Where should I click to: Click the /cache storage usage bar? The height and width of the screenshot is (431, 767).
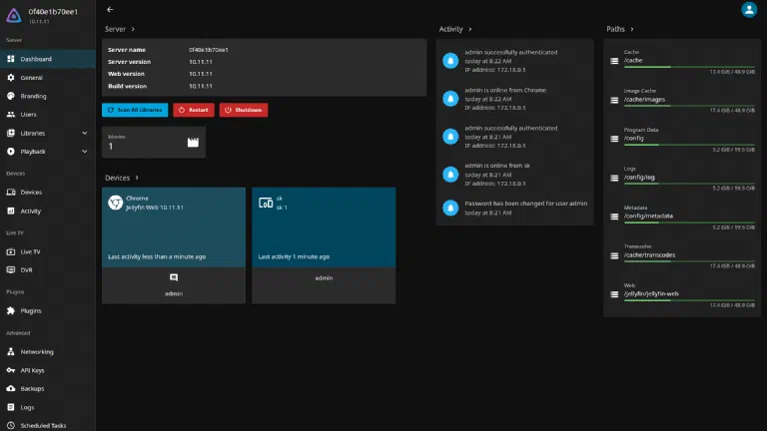[689, 67]
